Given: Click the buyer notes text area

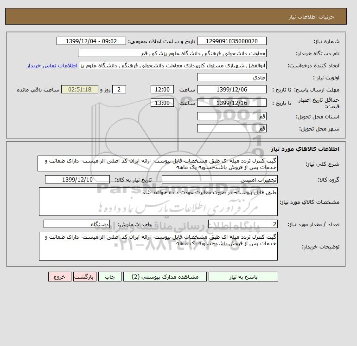Looking at the screenshot, I should coord(158,246).
